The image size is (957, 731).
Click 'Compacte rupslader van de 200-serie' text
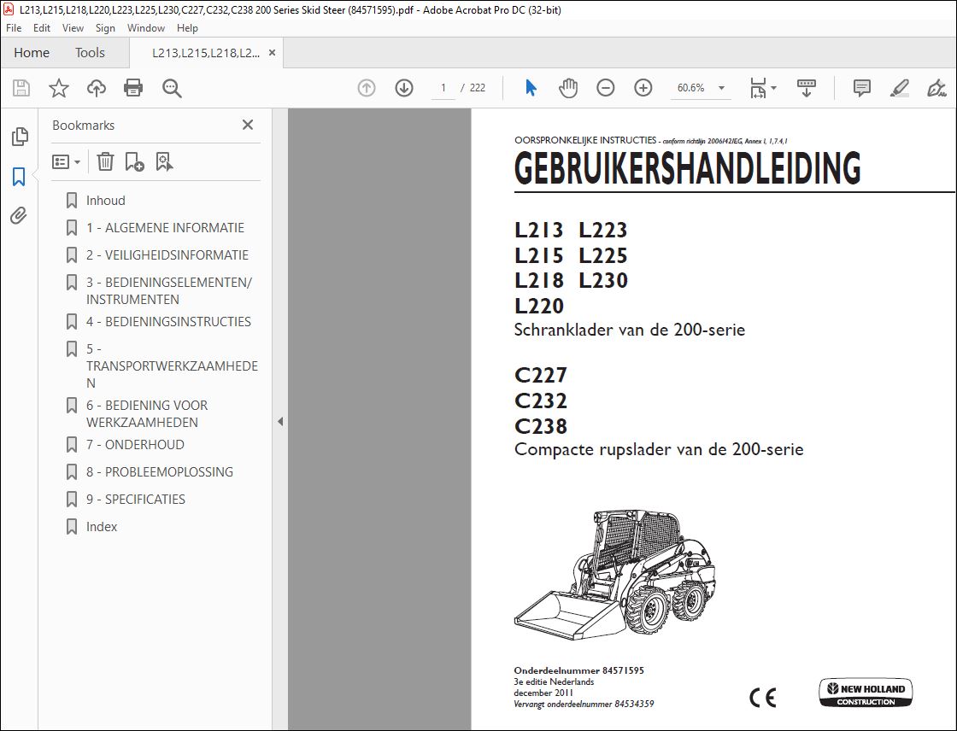659,450
